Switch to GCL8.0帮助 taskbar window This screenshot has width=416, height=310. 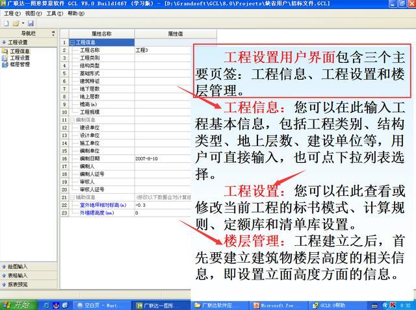tap(339, 305)
